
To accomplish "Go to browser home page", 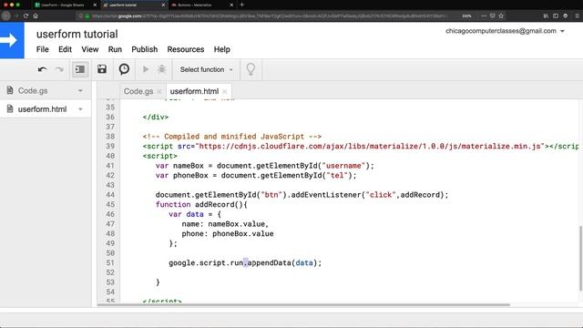I will pyautogui.click(x=36, y=16).
